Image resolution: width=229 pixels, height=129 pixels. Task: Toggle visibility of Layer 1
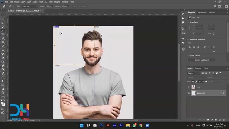(189, 87)
